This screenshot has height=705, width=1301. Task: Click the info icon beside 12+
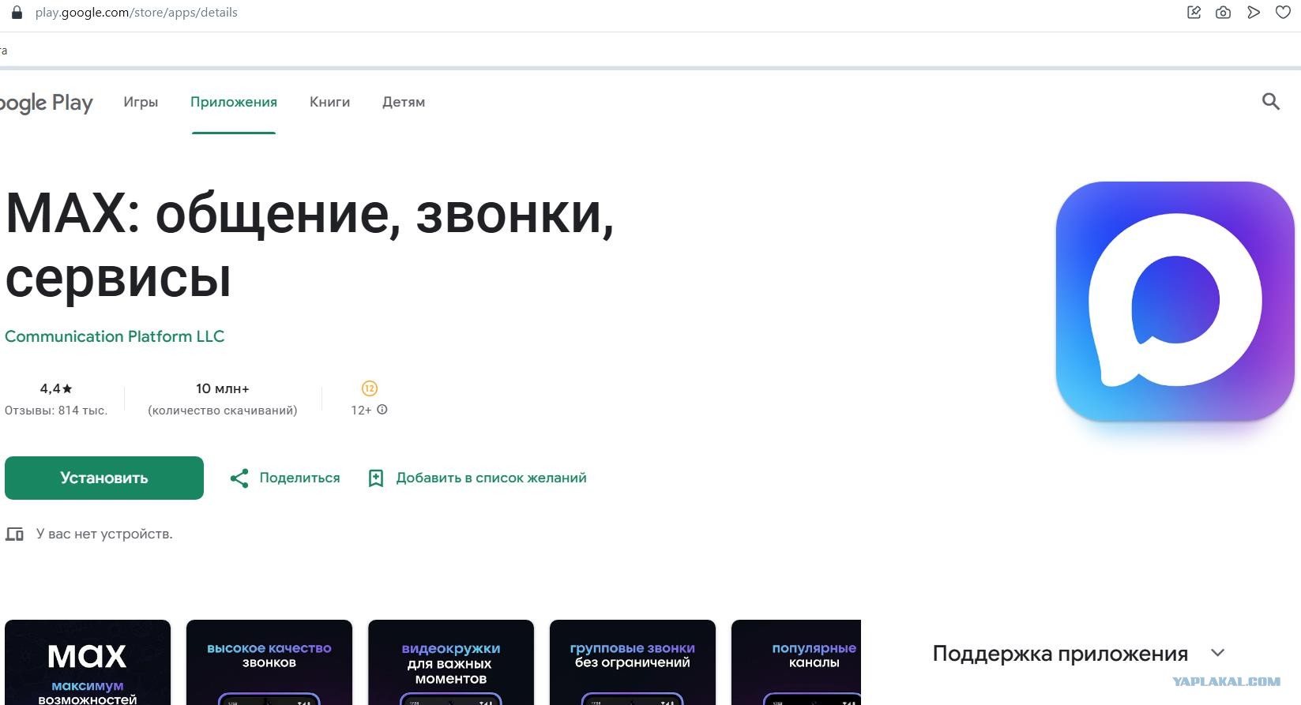[x=382, y=410]
